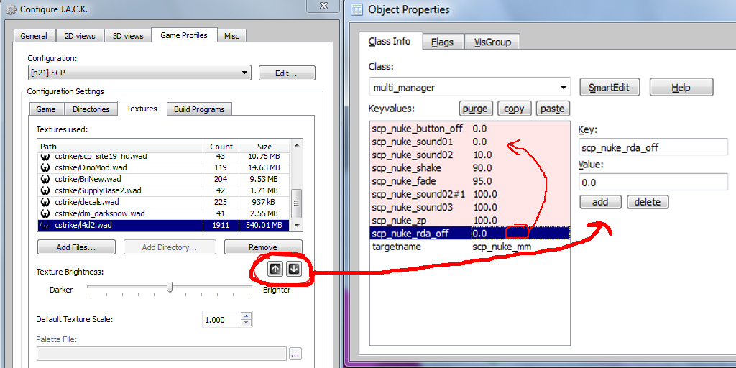
Task: Click the WAD icon beside cstrike/BnNew.wad
Action: tap(45, 179)
